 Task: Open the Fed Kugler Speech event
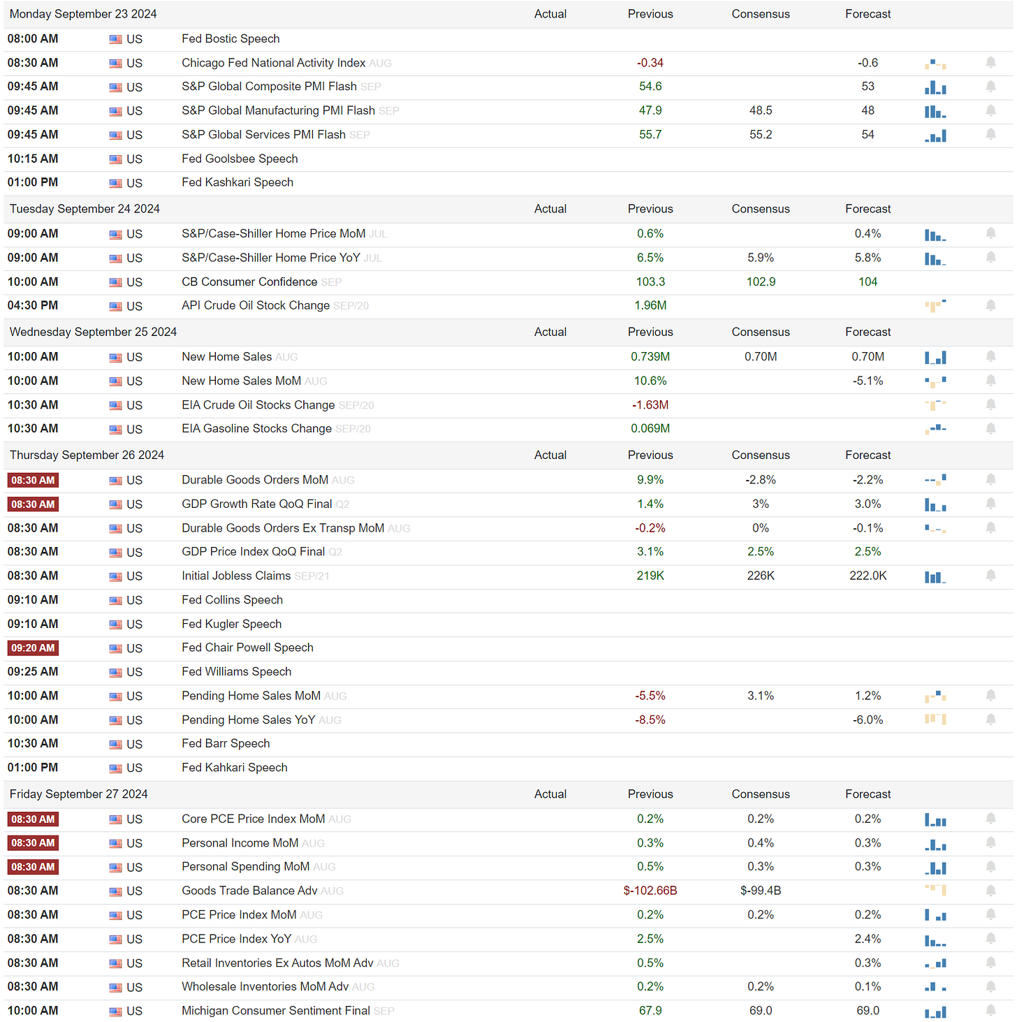pyautogui.click(x=231, y=624)
